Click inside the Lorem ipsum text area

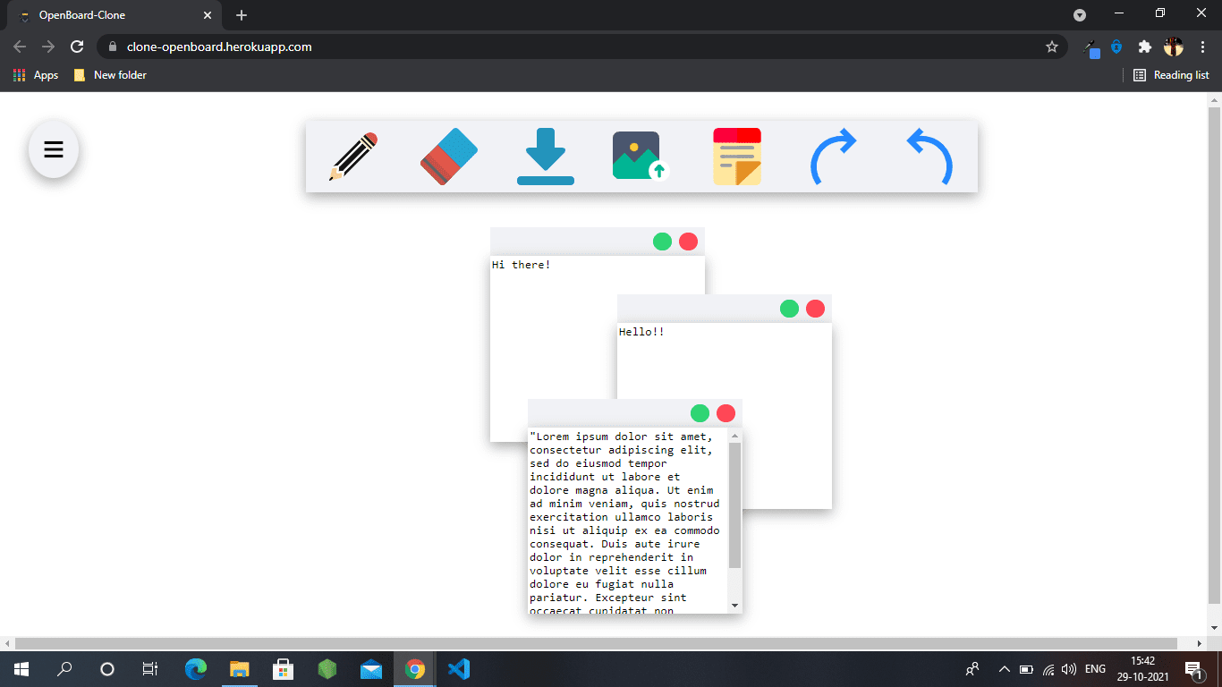tap(626, 519)
